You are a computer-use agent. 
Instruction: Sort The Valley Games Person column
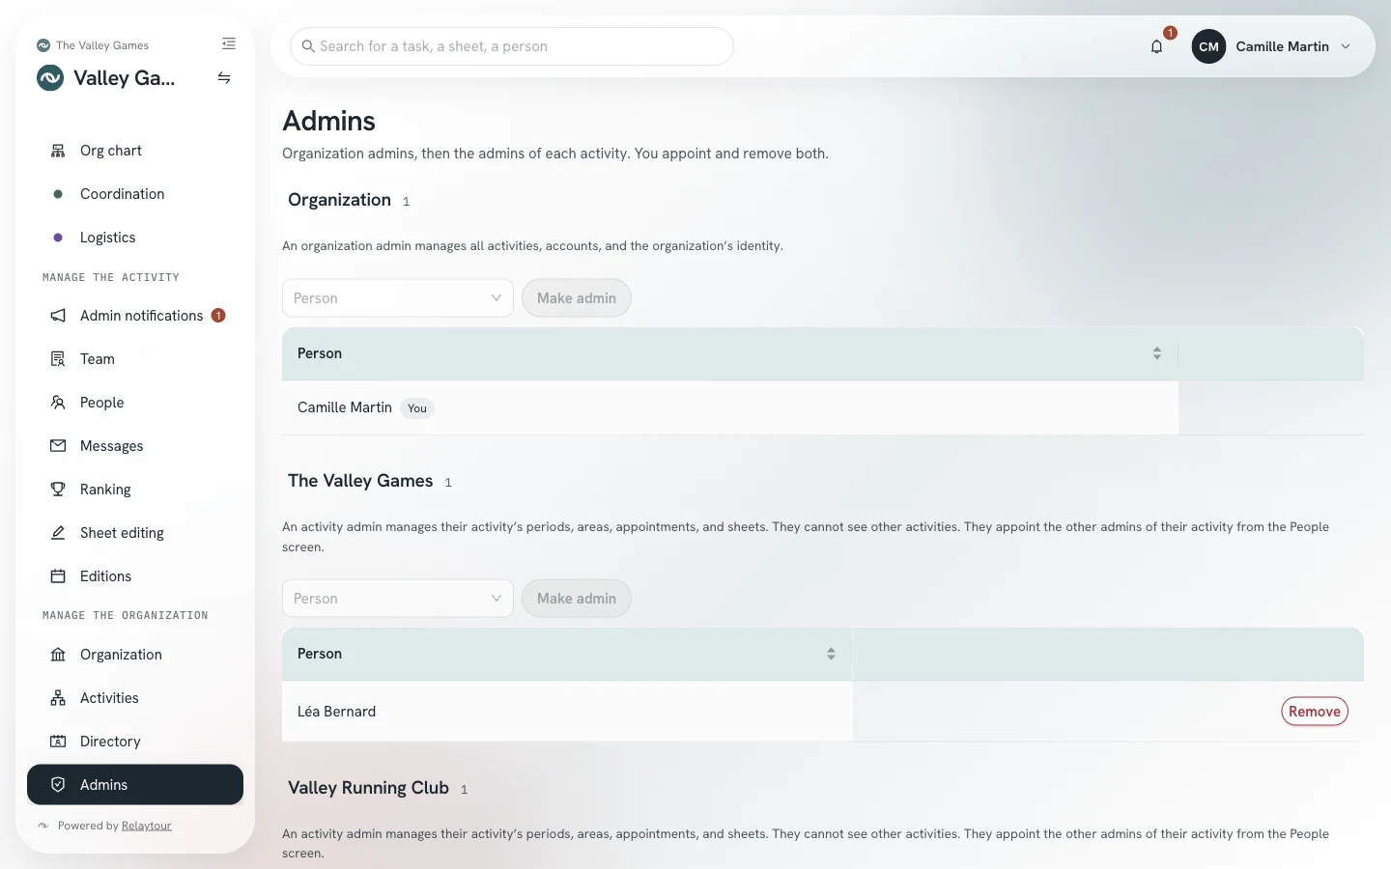[x=831, y=654]
